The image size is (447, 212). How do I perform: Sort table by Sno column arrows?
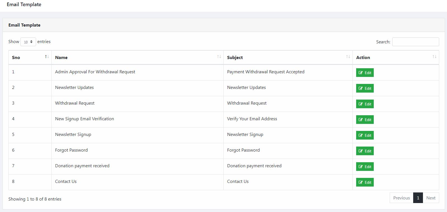(47, 57)
